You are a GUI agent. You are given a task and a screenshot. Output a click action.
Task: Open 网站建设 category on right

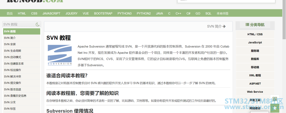(255, 108)
